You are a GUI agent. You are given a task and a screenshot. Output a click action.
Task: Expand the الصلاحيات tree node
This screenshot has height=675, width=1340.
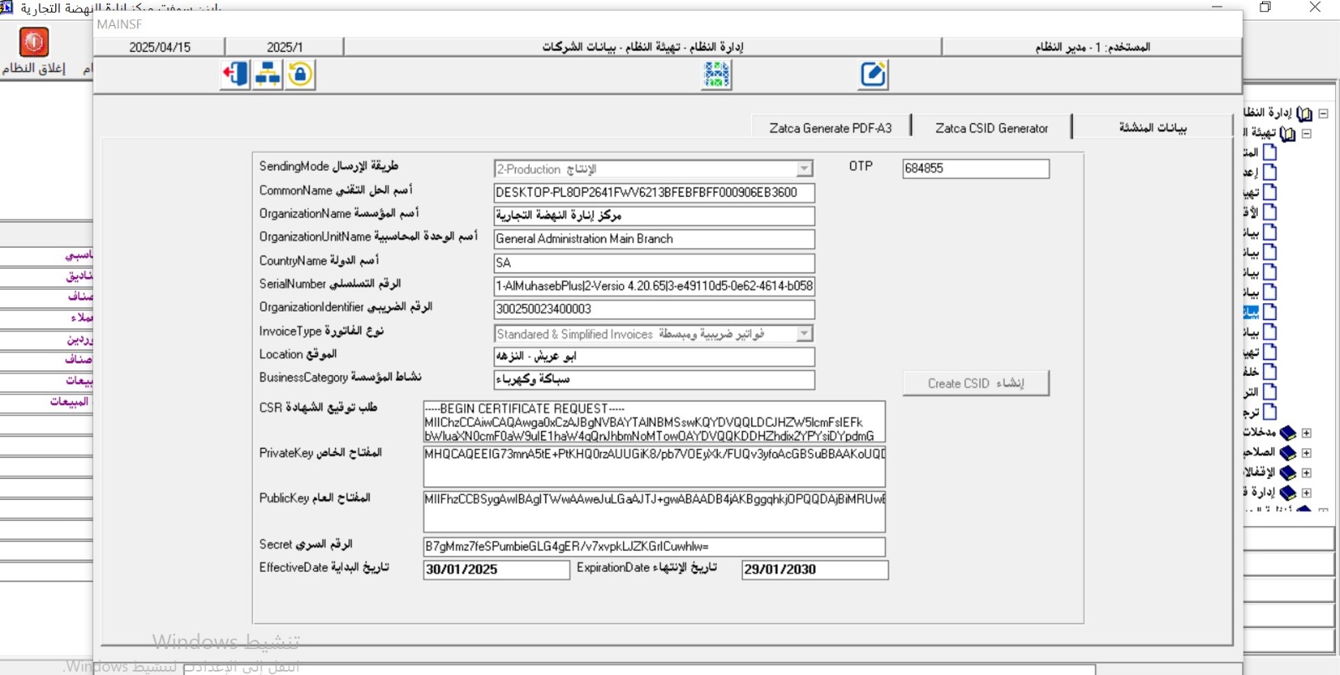click(1306, 453)
